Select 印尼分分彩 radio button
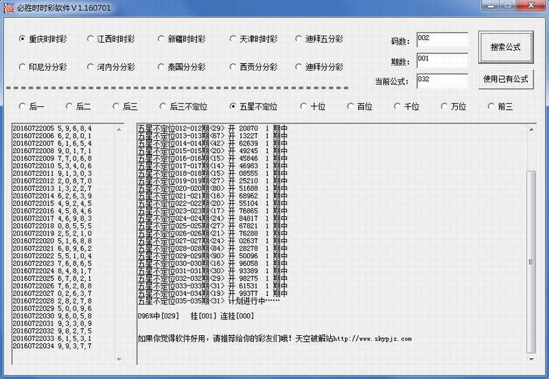Viewport: 549px width, 379px height. pos(23,67)
